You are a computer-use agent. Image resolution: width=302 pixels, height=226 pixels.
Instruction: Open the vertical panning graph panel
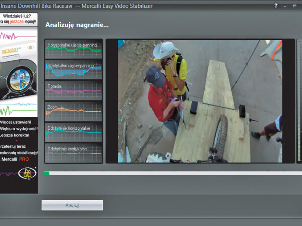pyautogui.click(x=73, y=70)
